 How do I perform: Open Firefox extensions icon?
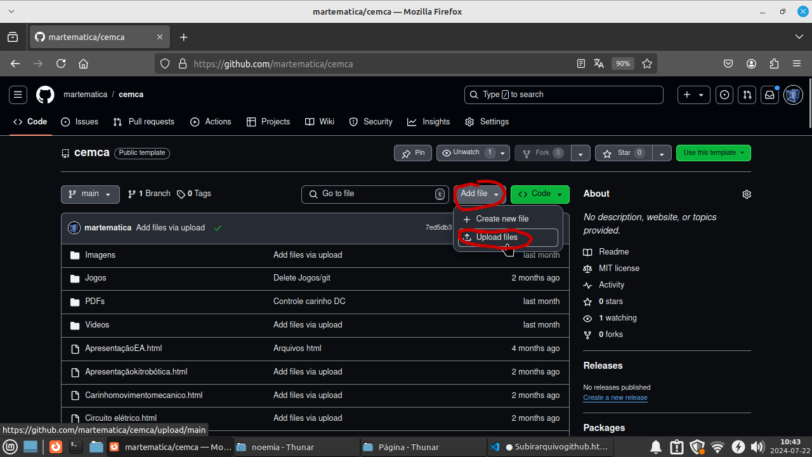(774, 63)
